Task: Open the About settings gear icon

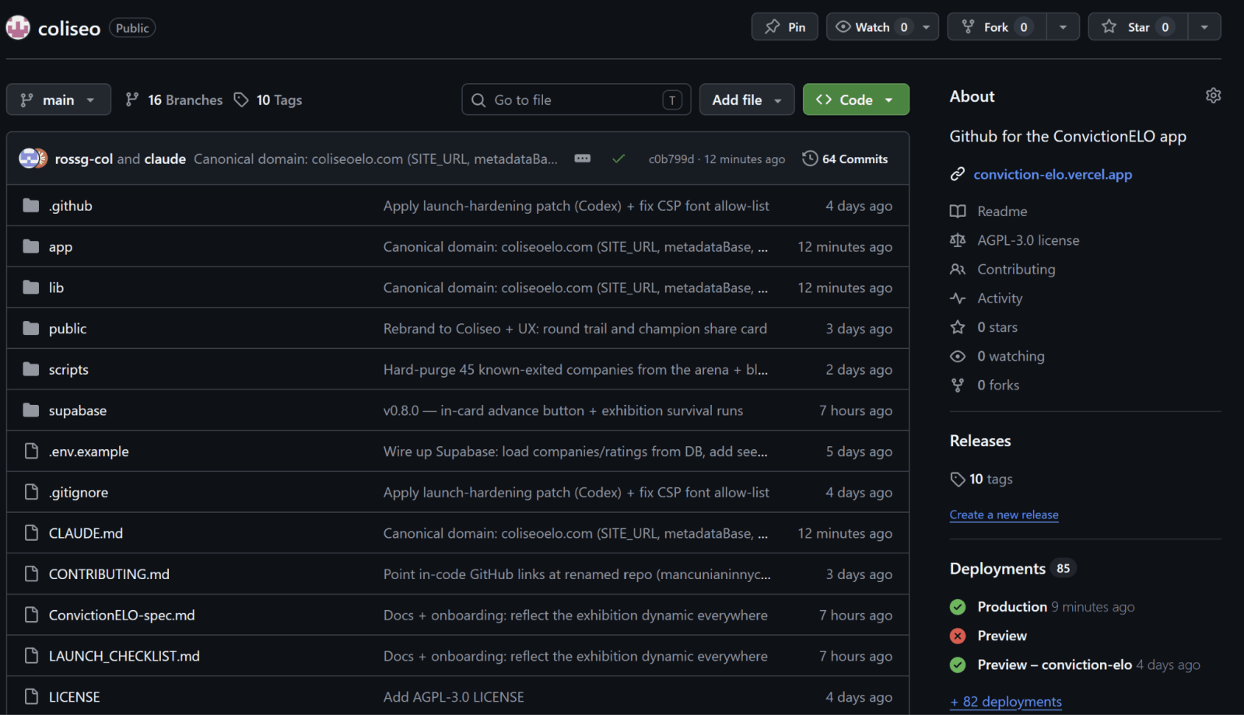Action: click(x=1213, y=96)
